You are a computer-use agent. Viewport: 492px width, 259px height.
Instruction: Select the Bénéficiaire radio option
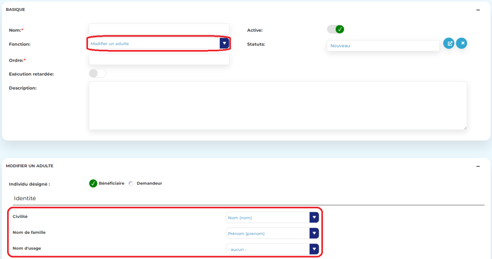[x=94, y=183]
